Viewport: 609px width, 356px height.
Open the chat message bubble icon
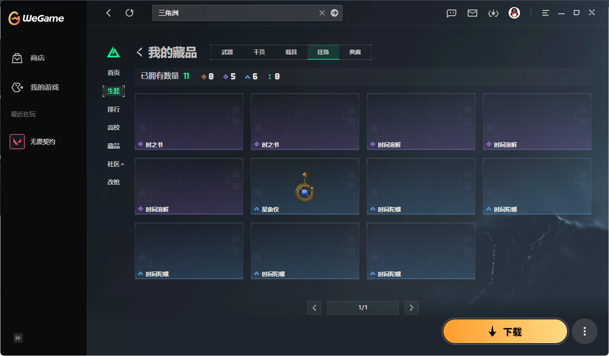click(452, 13)
